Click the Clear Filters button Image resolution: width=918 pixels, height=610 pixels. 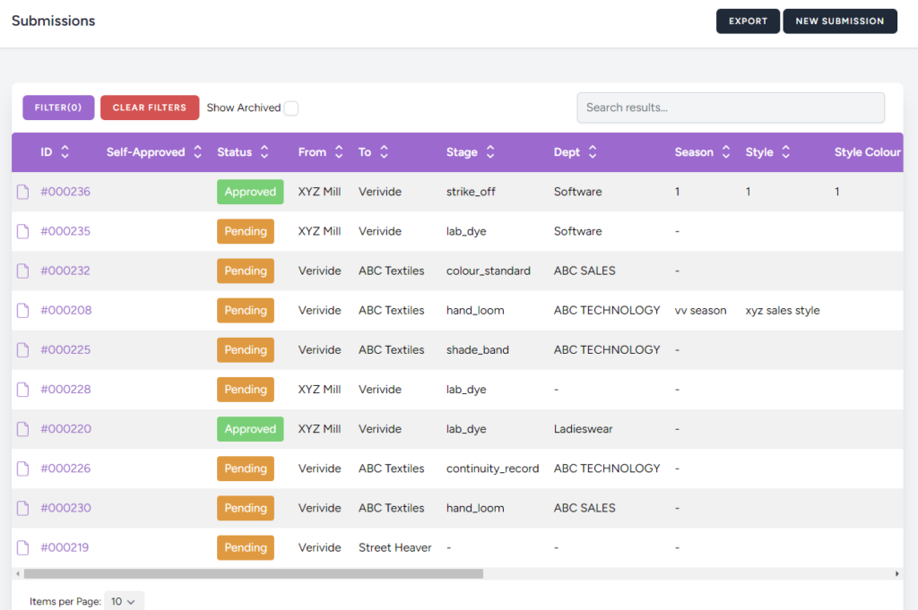150,107
